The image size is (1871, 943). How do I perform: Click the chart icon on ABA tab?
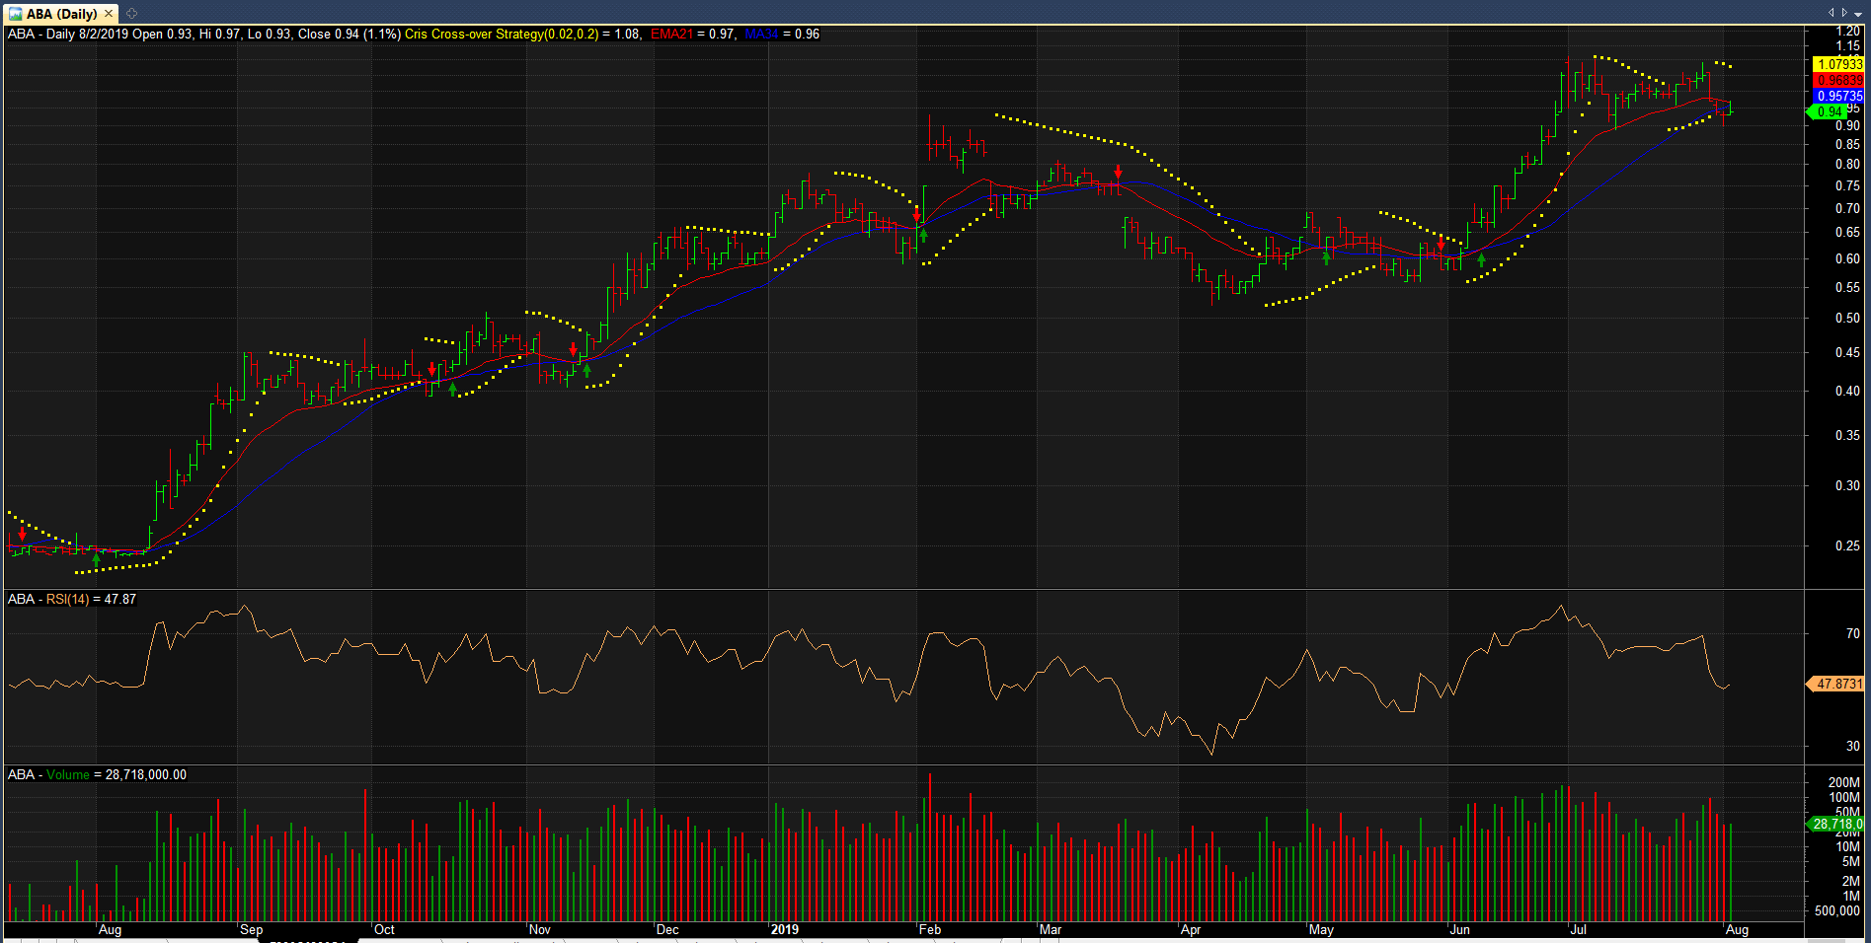[16, 14]
